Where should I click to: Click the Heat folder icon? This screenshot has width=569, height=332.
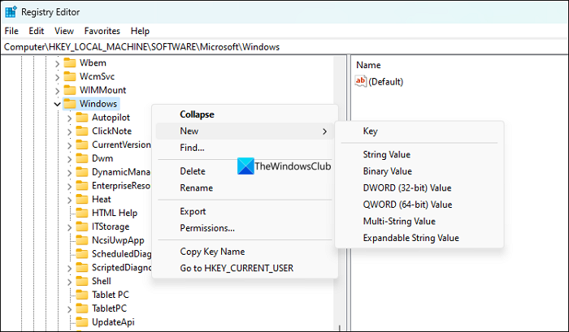point(82,200)
